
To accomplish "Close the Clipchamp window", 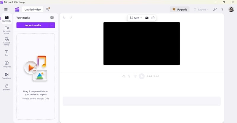I will tap(233, 2).
